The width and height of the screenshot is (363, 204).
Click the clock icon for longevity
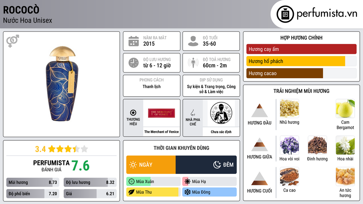134,63
